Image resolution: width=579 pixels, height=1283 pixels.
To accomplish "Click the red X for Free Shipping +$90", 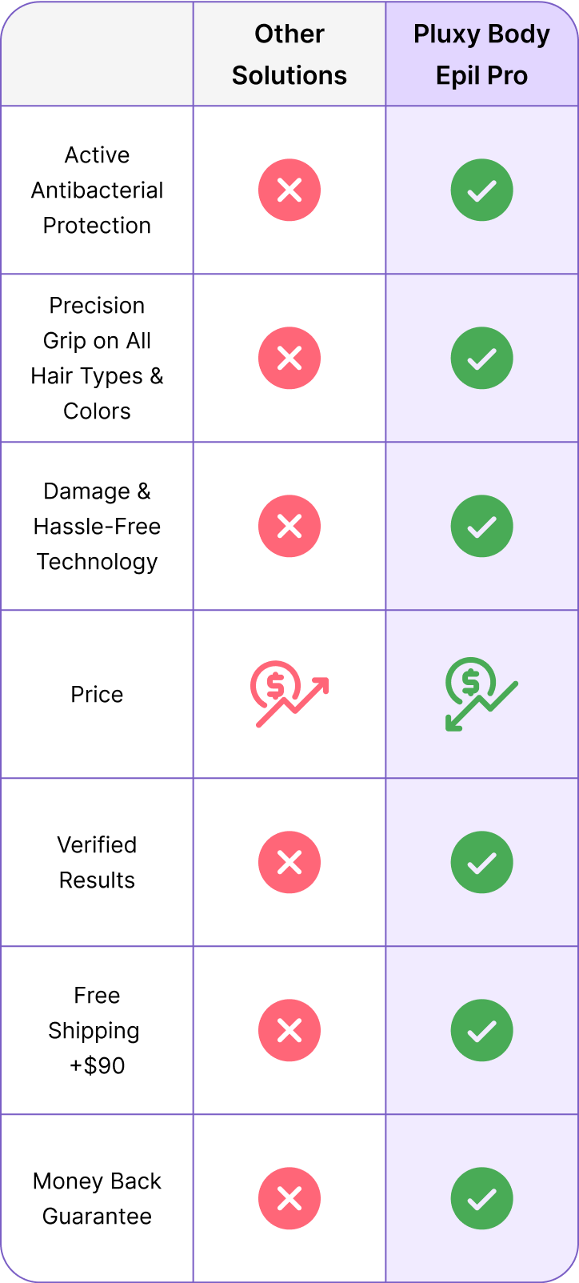I will pyautogui.click(x=289, y=1031).
